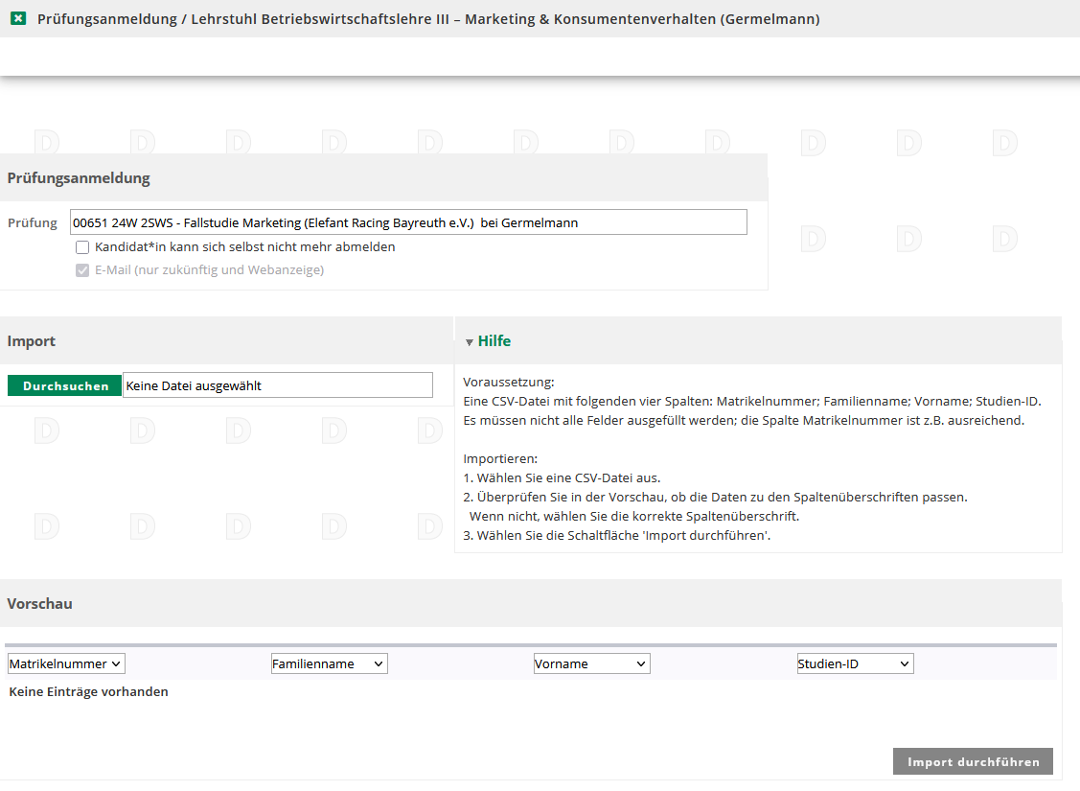Expand the Vorname column dropdown
This screenshot has height=791, width=1080.
tap(591, 663)
